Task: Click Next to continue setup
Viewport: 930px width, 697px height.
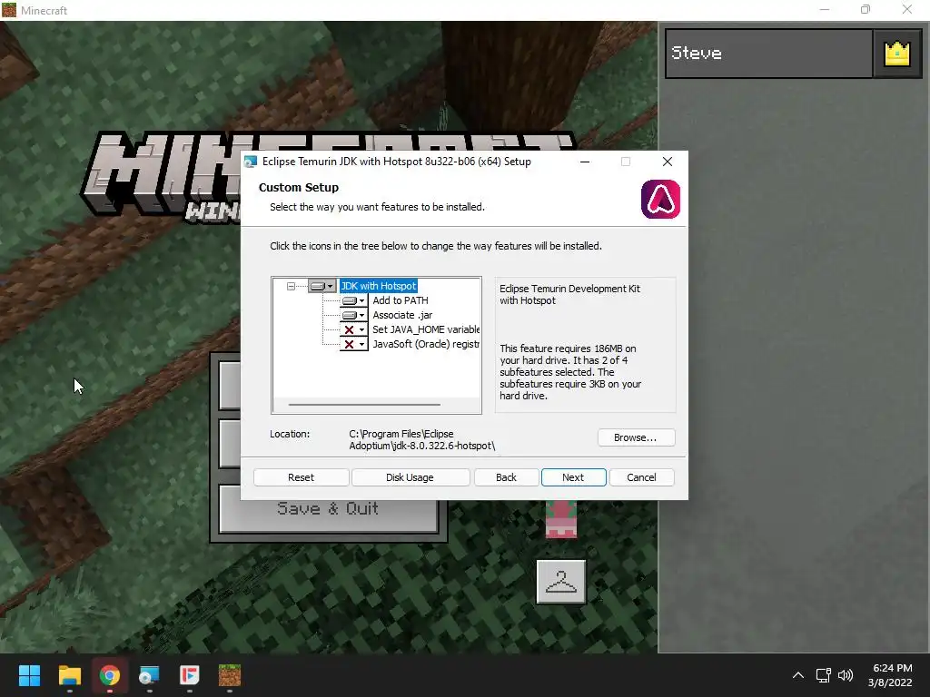Action: [x=574, y=477]
